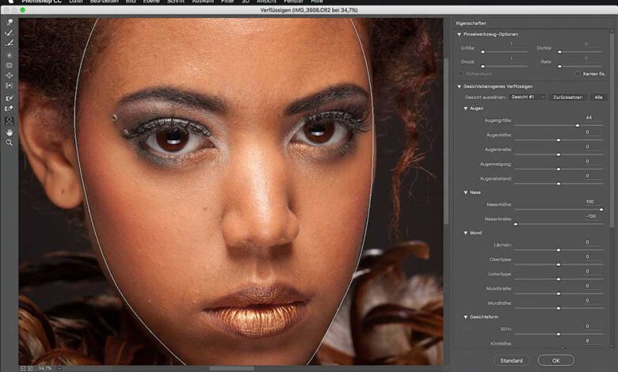Collapse the Pinselwerkzeug-Optionen section
This screenshot has height=372, width=618.
click(x=459, y=35)
